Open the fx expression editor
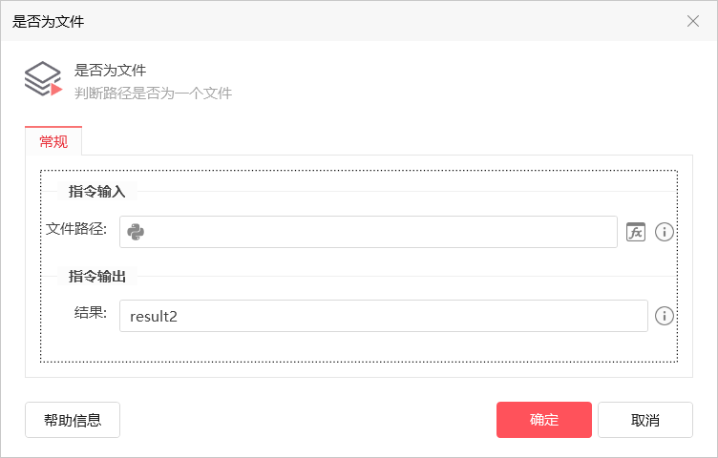This screenshot has height=458, width=718. pos(636,232)
